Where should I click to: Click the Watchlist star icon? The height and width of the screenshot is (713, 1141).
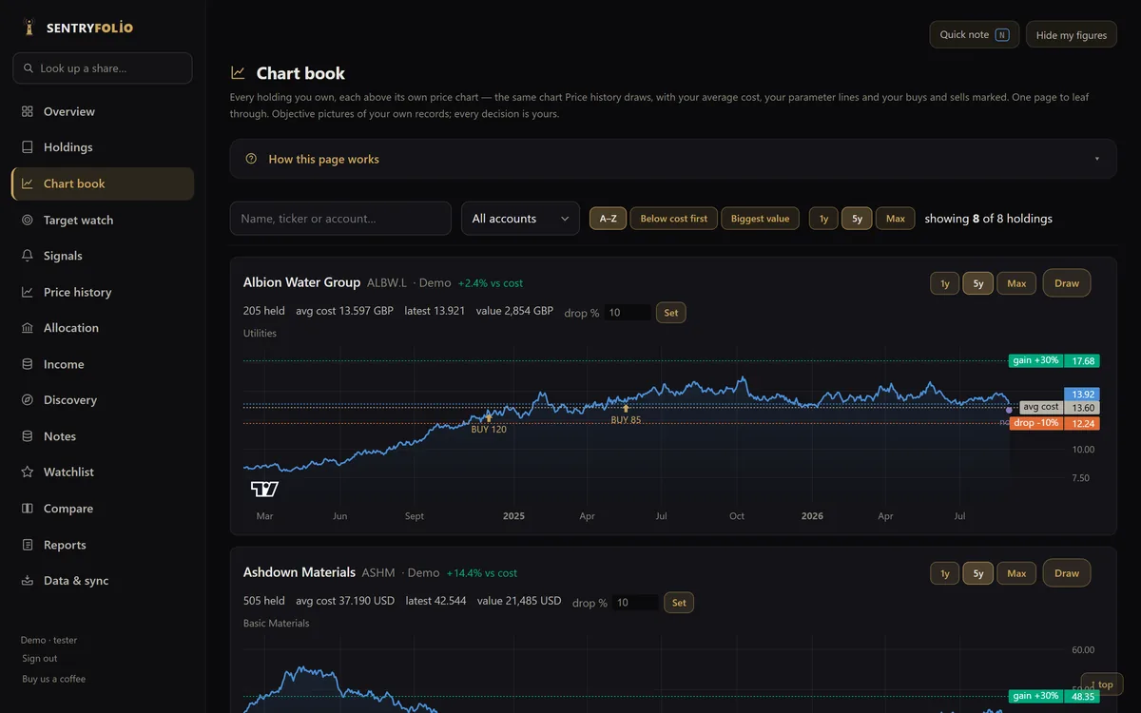click(x=28, y=472)
